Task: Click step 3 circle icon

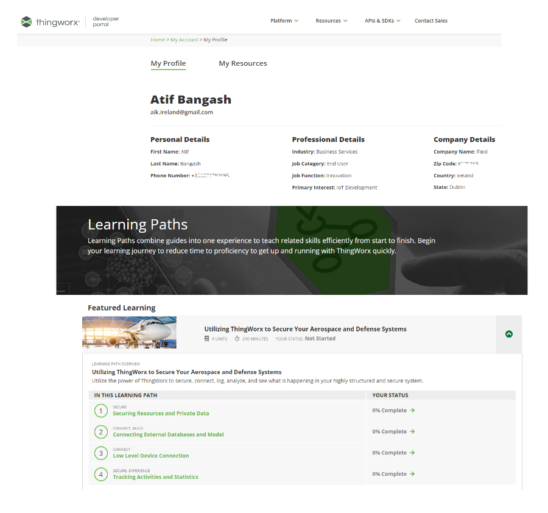Action: [x=100, y=453]
